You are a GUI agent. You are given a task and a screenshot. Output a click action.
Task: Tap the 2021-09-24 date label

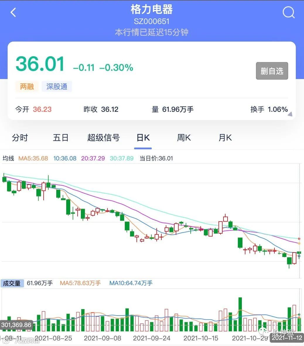point(152,338)
